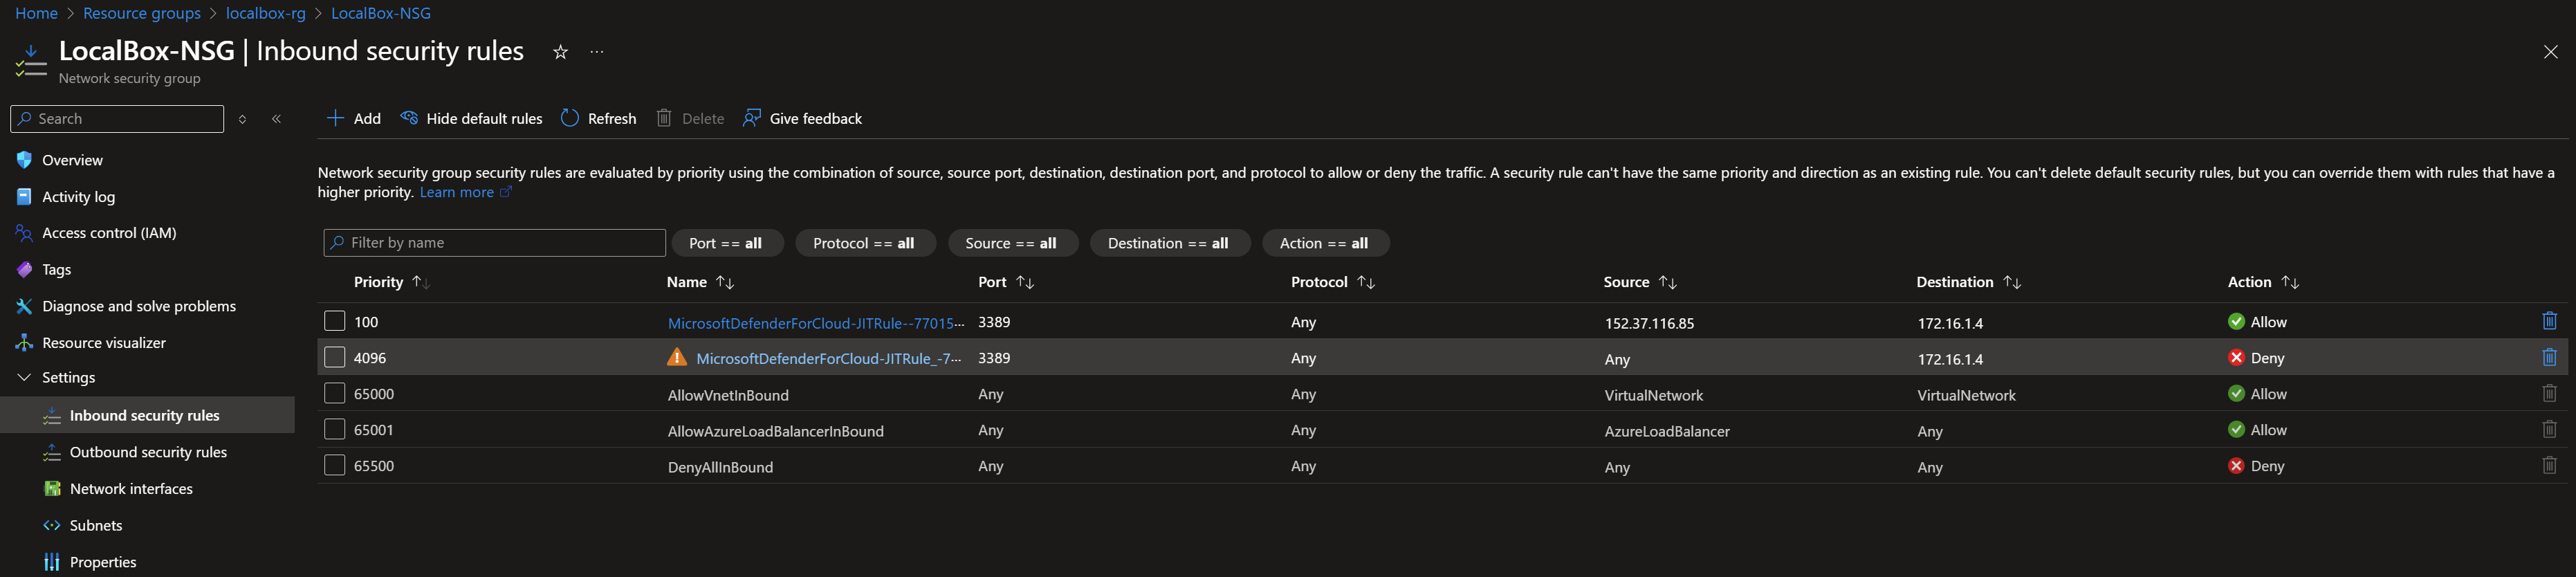
Task: Check the box for priority 100 rule
Action: (335, 321)
